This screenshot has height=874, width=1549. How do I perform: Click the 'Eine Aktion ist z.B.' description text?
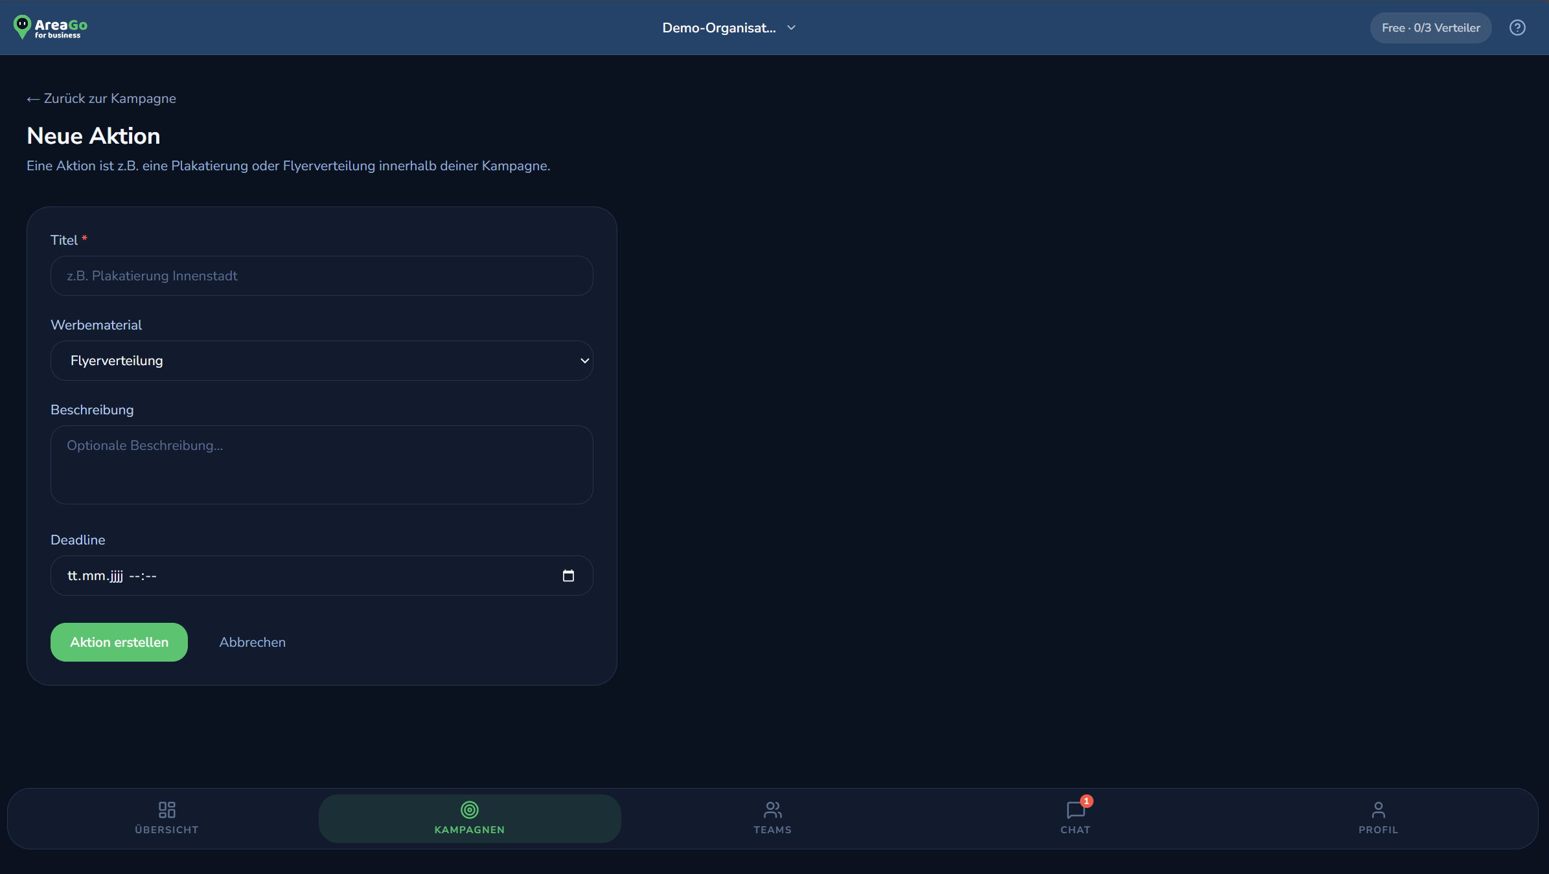coord(288,166)
